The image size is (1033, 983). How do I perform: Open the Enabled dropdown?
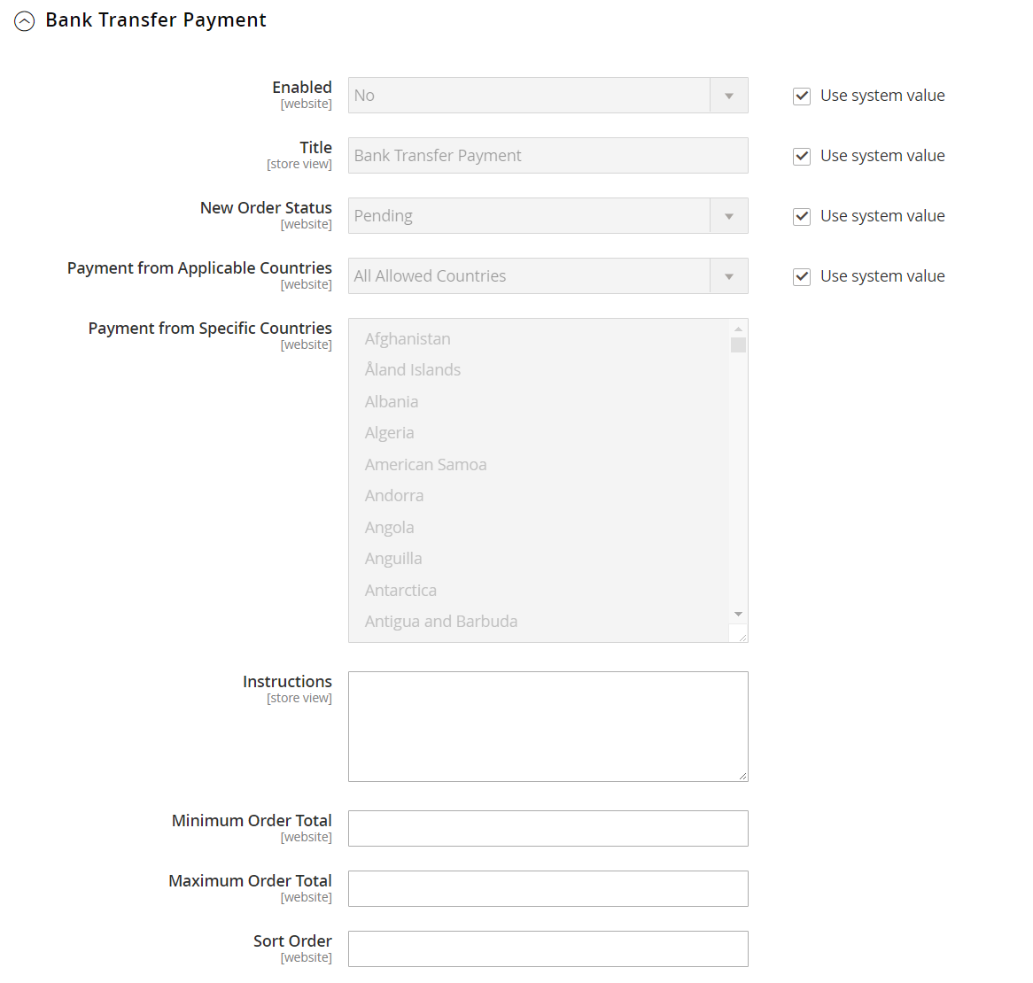click(548, 96)
